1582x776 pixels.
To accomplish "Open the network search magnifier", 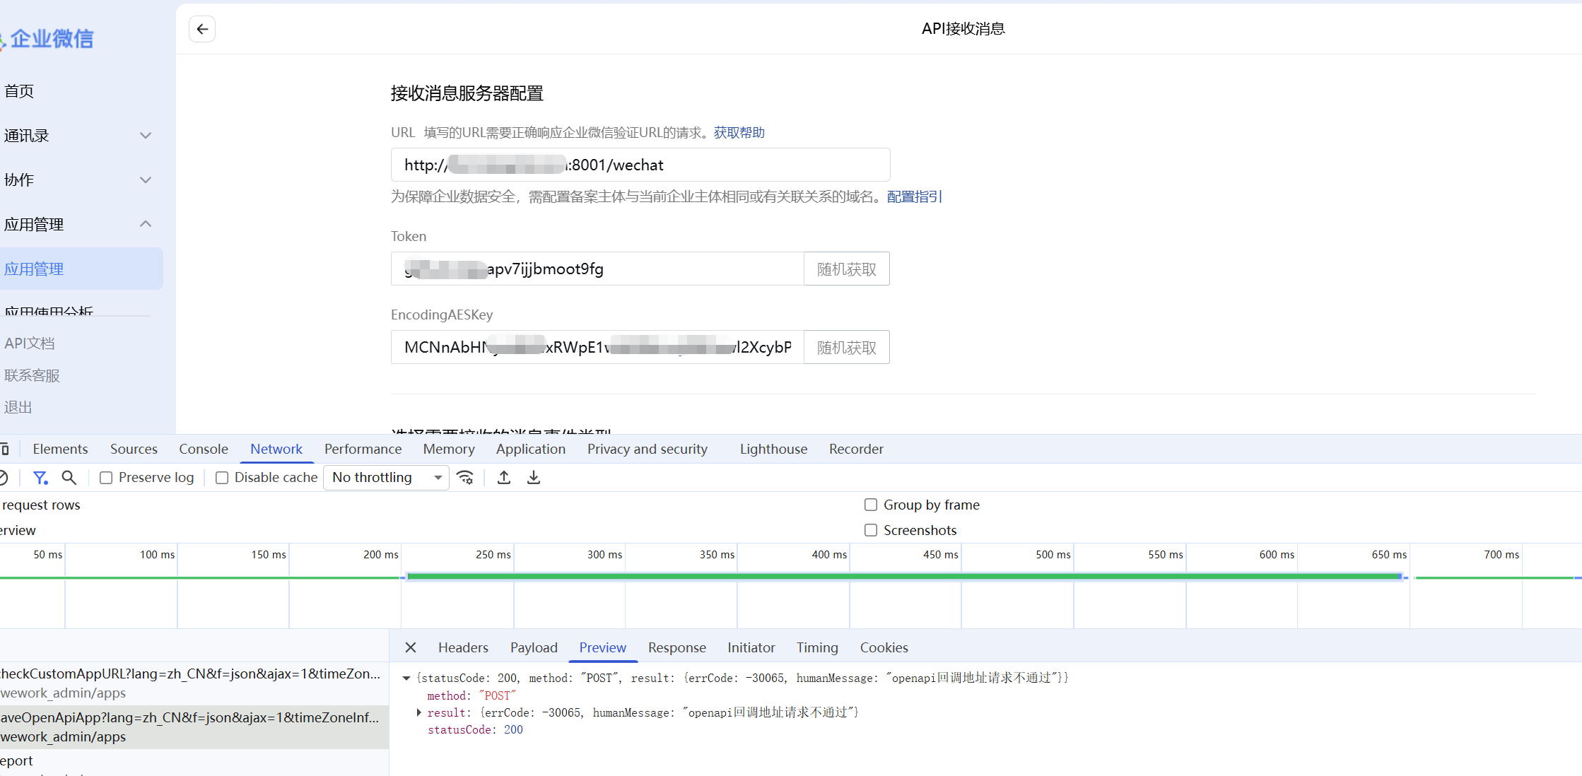I will click(69, 478).
